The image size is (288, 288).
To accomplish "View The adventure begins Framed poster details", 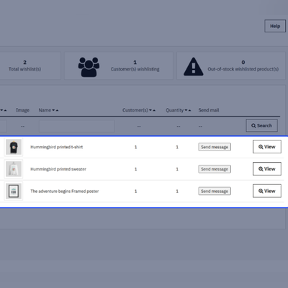I will click(x=267, y=191).
